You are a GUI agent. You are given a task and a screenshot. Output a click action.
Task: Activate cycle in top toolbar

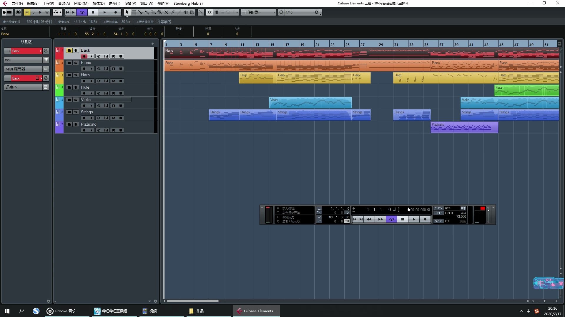[x=82, y=12]
